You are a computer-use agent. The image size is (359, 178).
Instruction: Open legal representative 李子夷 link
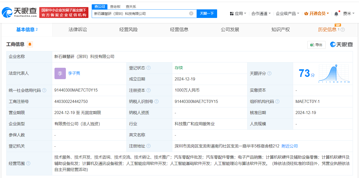click(74, 73)
